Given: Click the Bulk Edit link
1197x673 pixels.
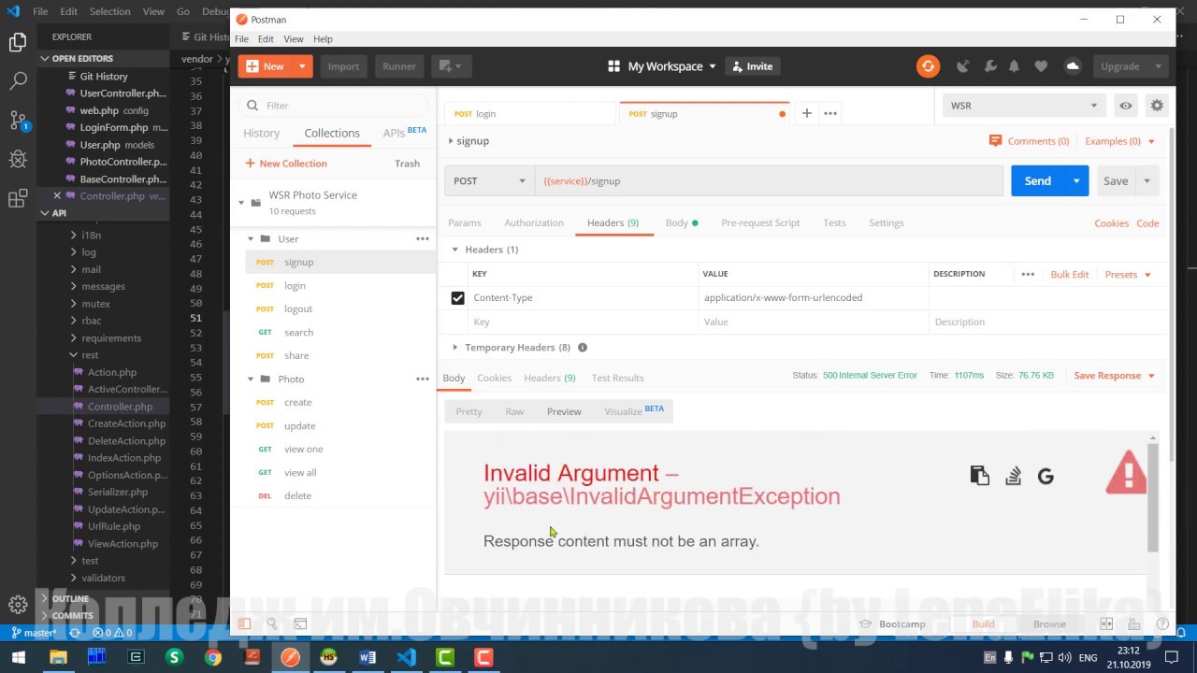Looking at the screenshot, I should point(1070,275).
